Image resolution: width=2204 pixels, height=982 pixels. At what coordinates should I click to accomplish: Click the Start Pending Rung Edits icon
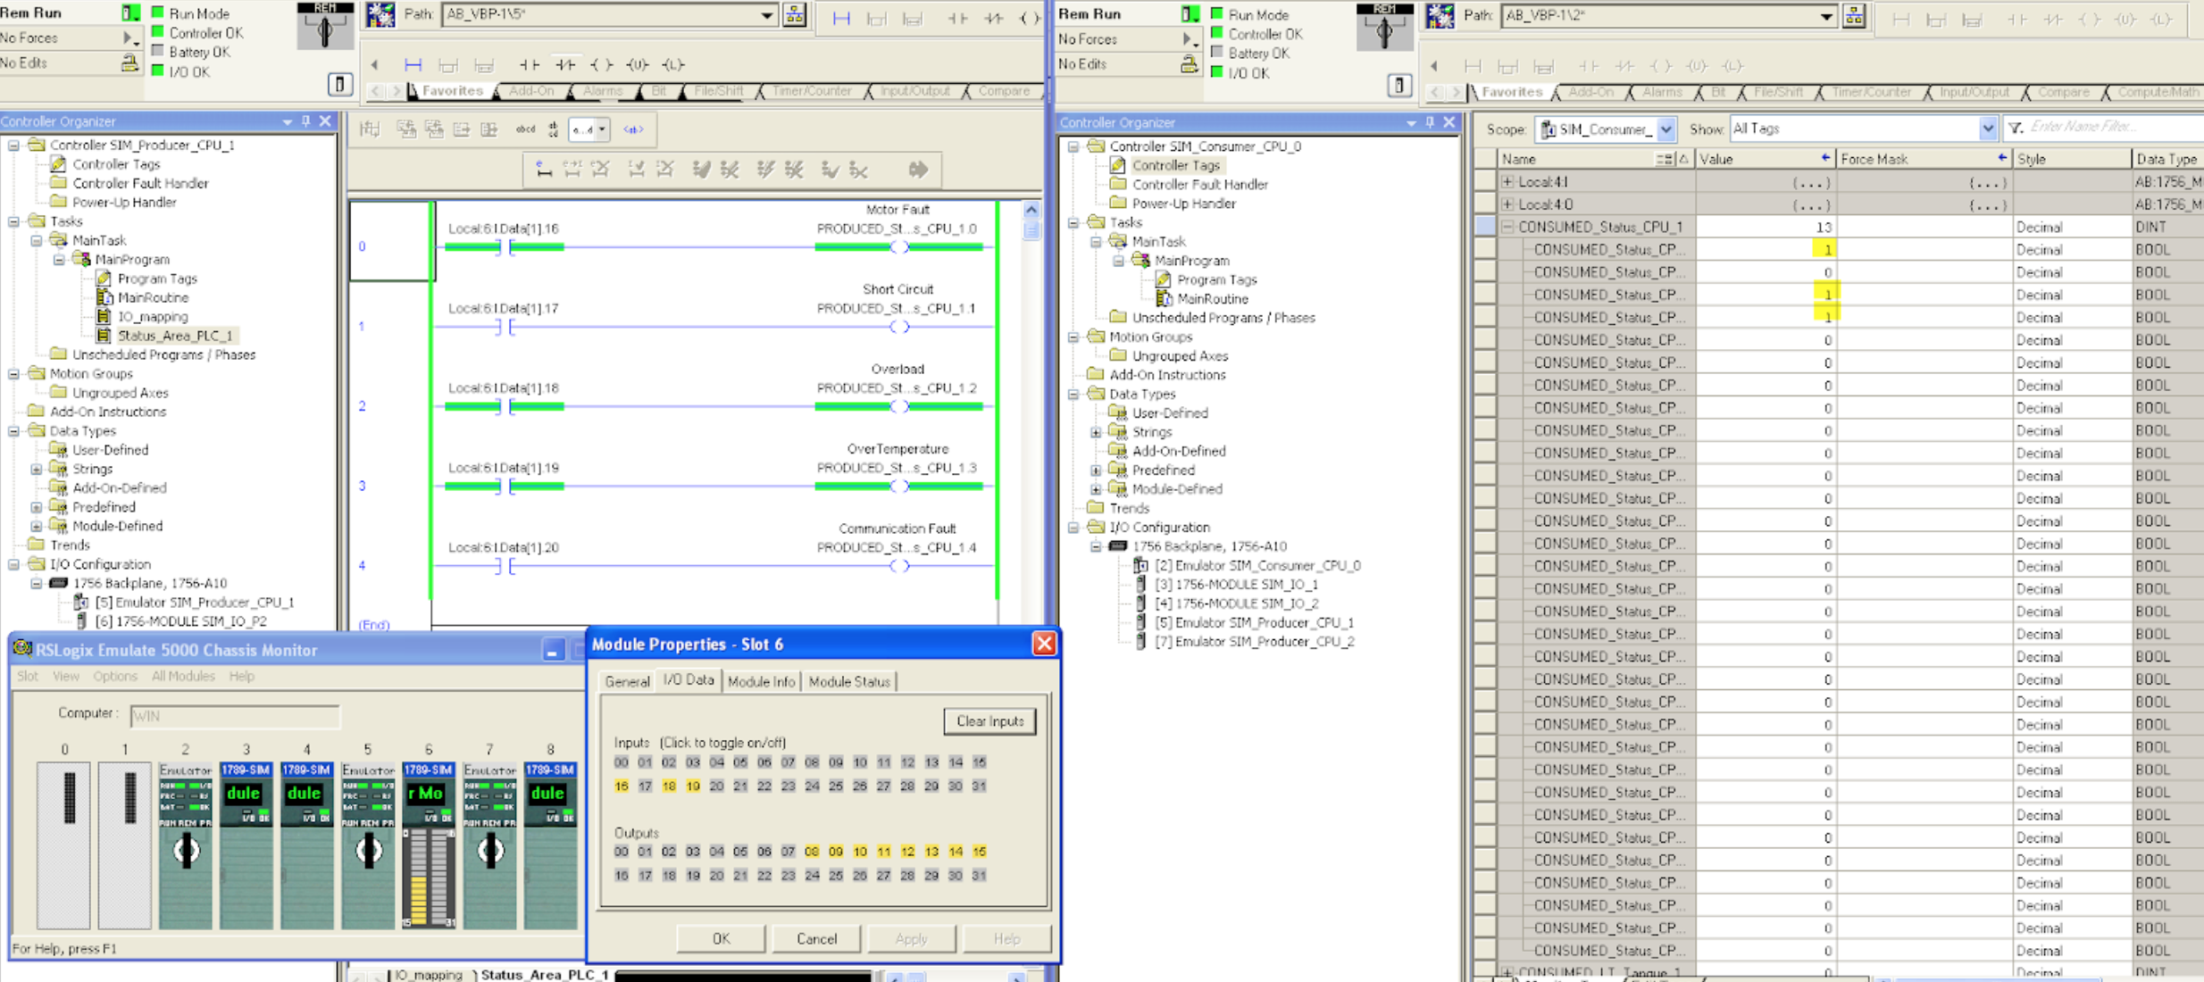543,170
